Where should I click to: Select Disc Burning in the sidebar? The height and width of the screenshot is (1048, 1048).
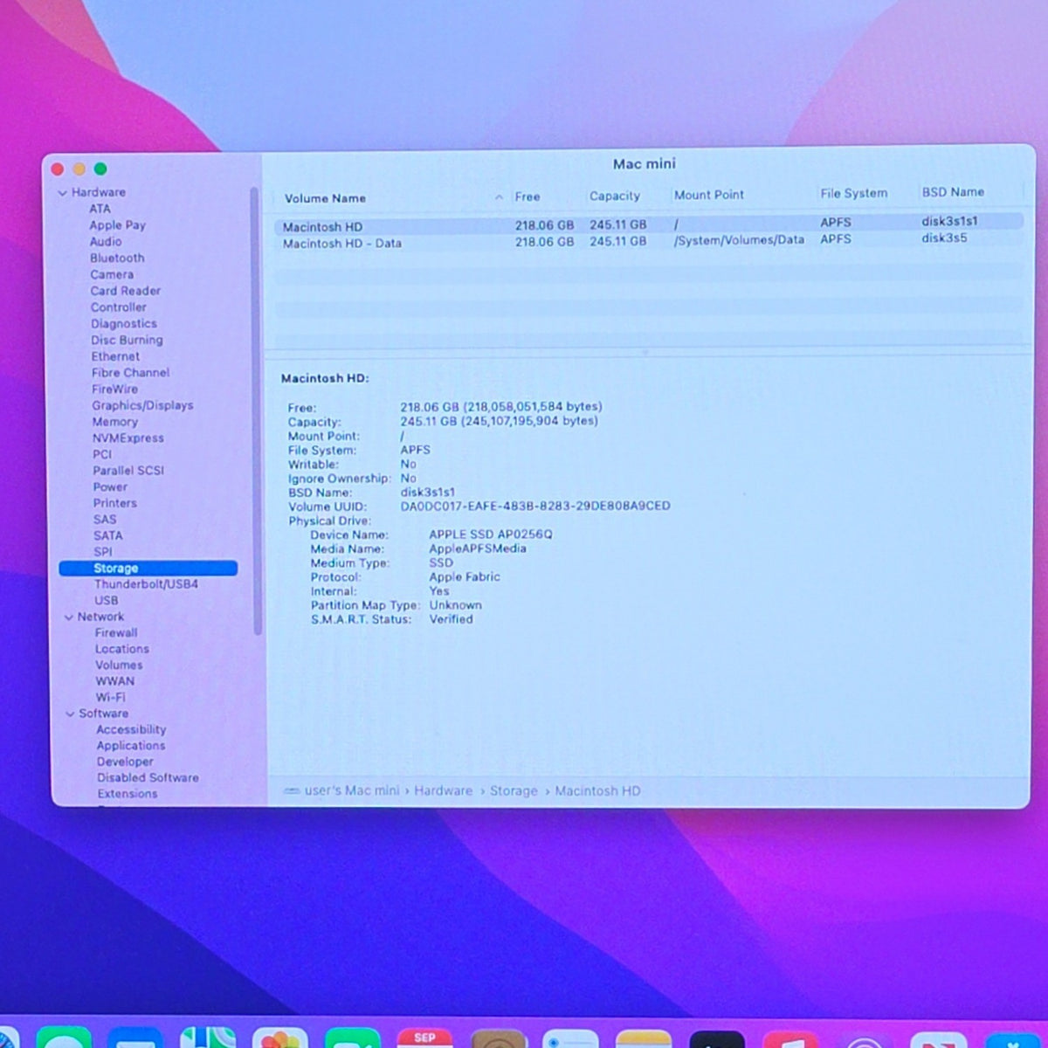[x=127, y=341]
